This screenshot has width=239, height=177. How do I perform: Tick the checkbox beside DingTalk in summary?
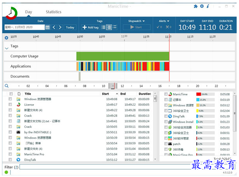click(x=166, y=117)
